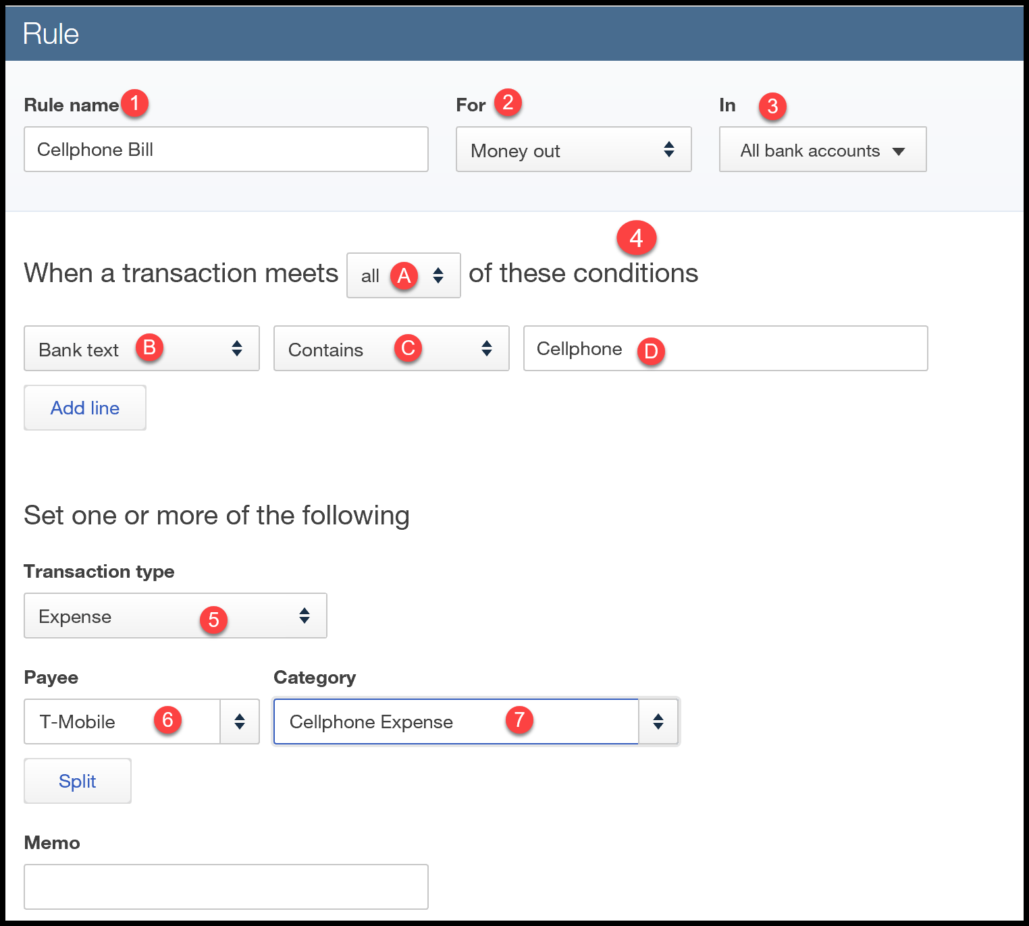This screenshot has height=926, width=1029.
Task: Click the down-arrow icon for All bank accounts
Action: [x=899, y=151]
